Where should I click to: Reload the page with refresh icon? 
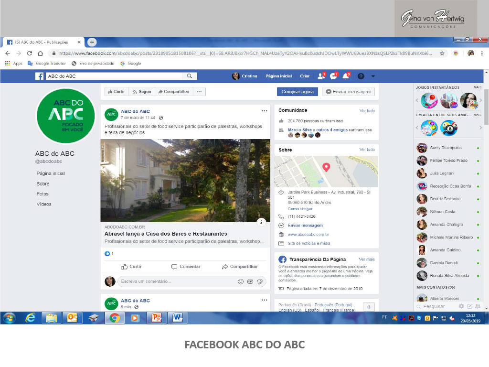30,54
